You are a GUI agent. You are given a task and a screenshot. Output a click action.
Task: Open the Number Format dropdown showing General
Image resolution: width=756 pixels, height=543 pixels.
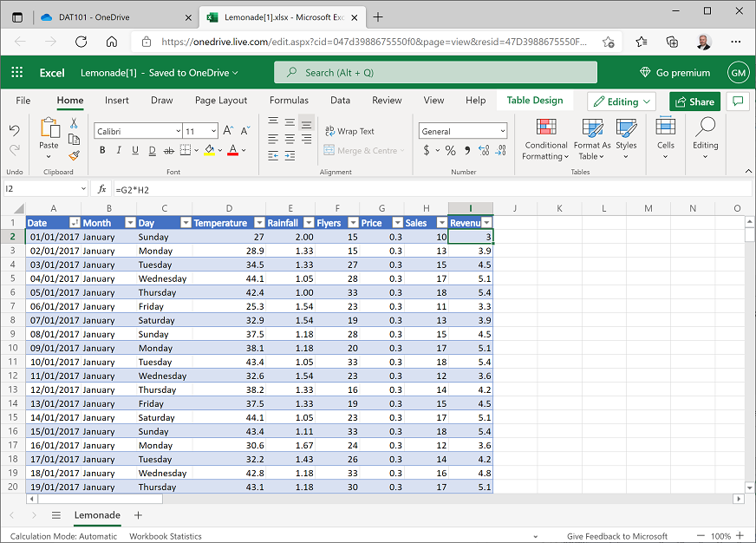(x=462, y=130)
